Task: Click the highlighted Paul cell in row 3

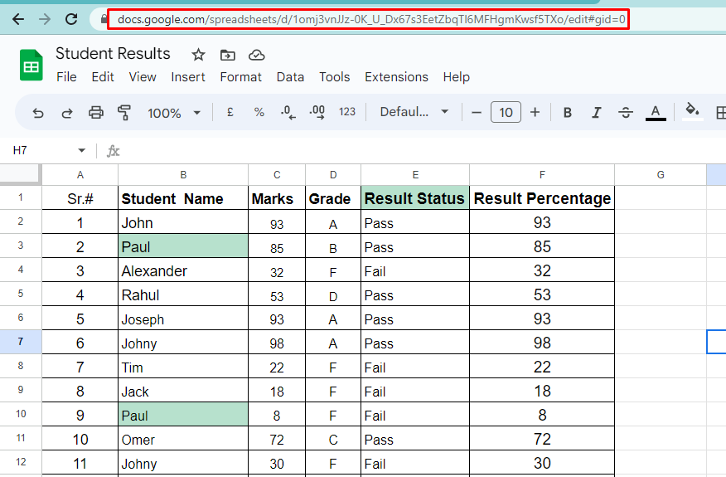Action: click(x=183, y=246)
